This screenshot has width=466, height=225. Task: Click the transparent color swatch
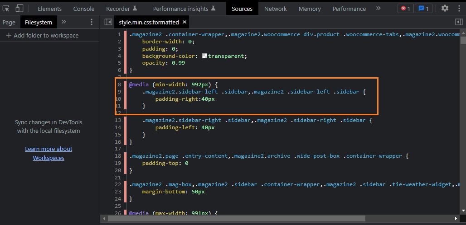(x=204, y=56)
